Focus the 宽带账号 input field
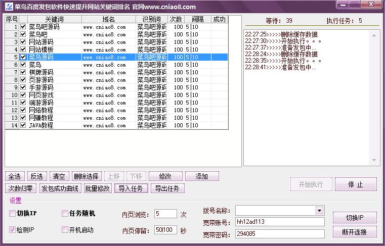This screenshot has width=385, height=246. coord(280,222)
